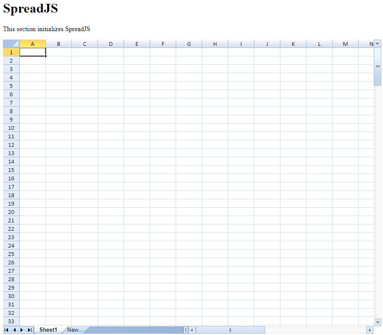This screenshot has width=383, height=335.
Task: Go to previous sheet tab arrow
Action: (x=14, y=330)
